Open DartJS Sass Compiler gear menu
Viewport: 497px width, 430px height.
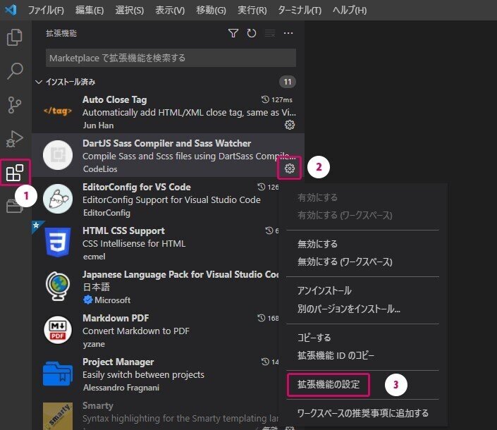click(x=290, y=168)
